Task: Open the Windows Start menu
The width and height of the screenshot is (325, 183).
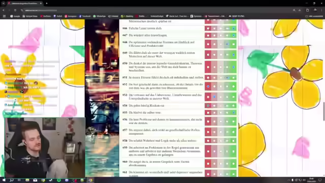Action: click(x=4, y=180)
